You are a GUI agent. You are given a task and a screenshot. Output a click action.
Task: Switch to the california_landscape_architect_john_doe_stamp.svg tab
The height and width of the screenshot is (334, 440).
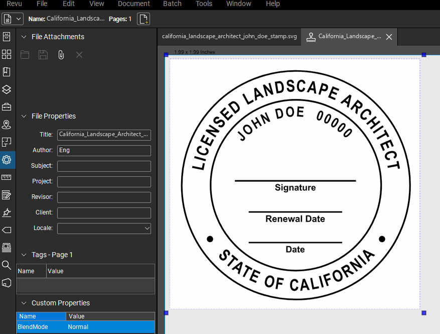229,37
